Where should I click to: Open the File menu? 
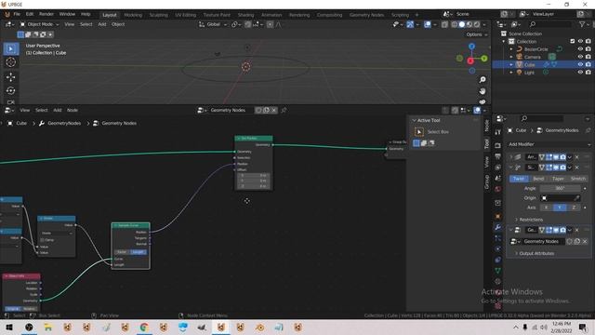[x=17, y=14]
